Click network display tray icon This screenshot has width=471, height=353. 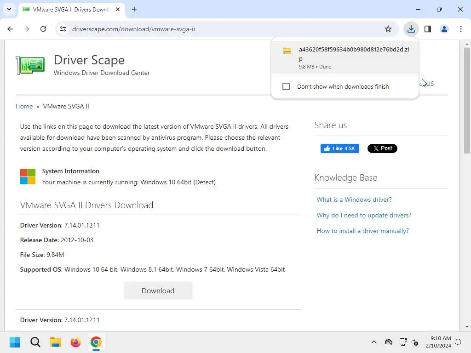pyautogui.click(x=403, y=342)
